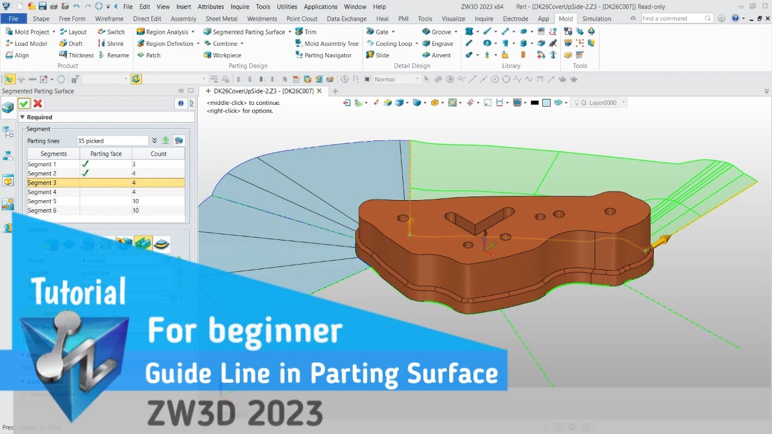Click the Parting face column header
Viewport: 772px width, 434px height.
[x=106, y=154]
